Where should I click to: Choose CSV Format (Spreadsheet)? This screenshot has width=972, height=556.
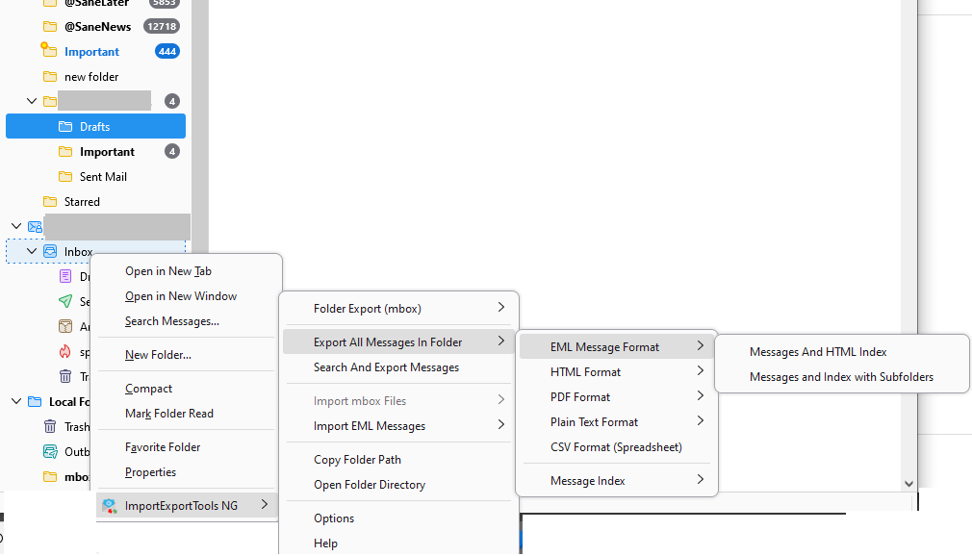click(x=617, y=447)
